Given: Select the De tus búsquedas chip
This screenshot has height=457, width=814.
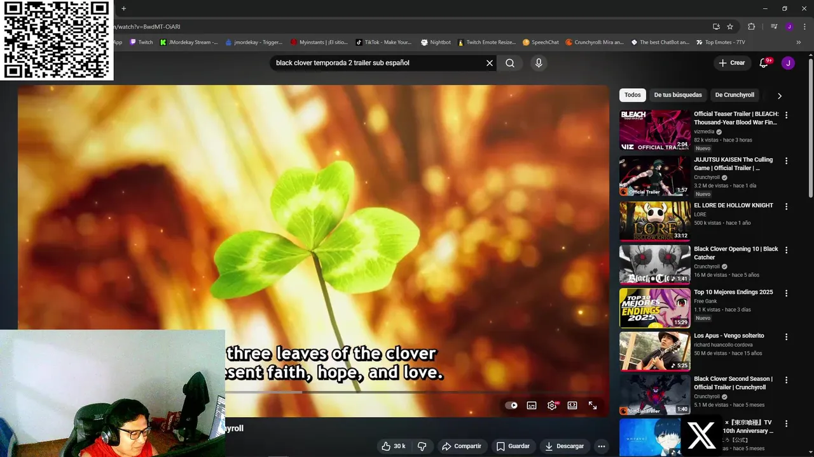Looking at the screenshot, I should pyautogui.click(x=678, y=95).
